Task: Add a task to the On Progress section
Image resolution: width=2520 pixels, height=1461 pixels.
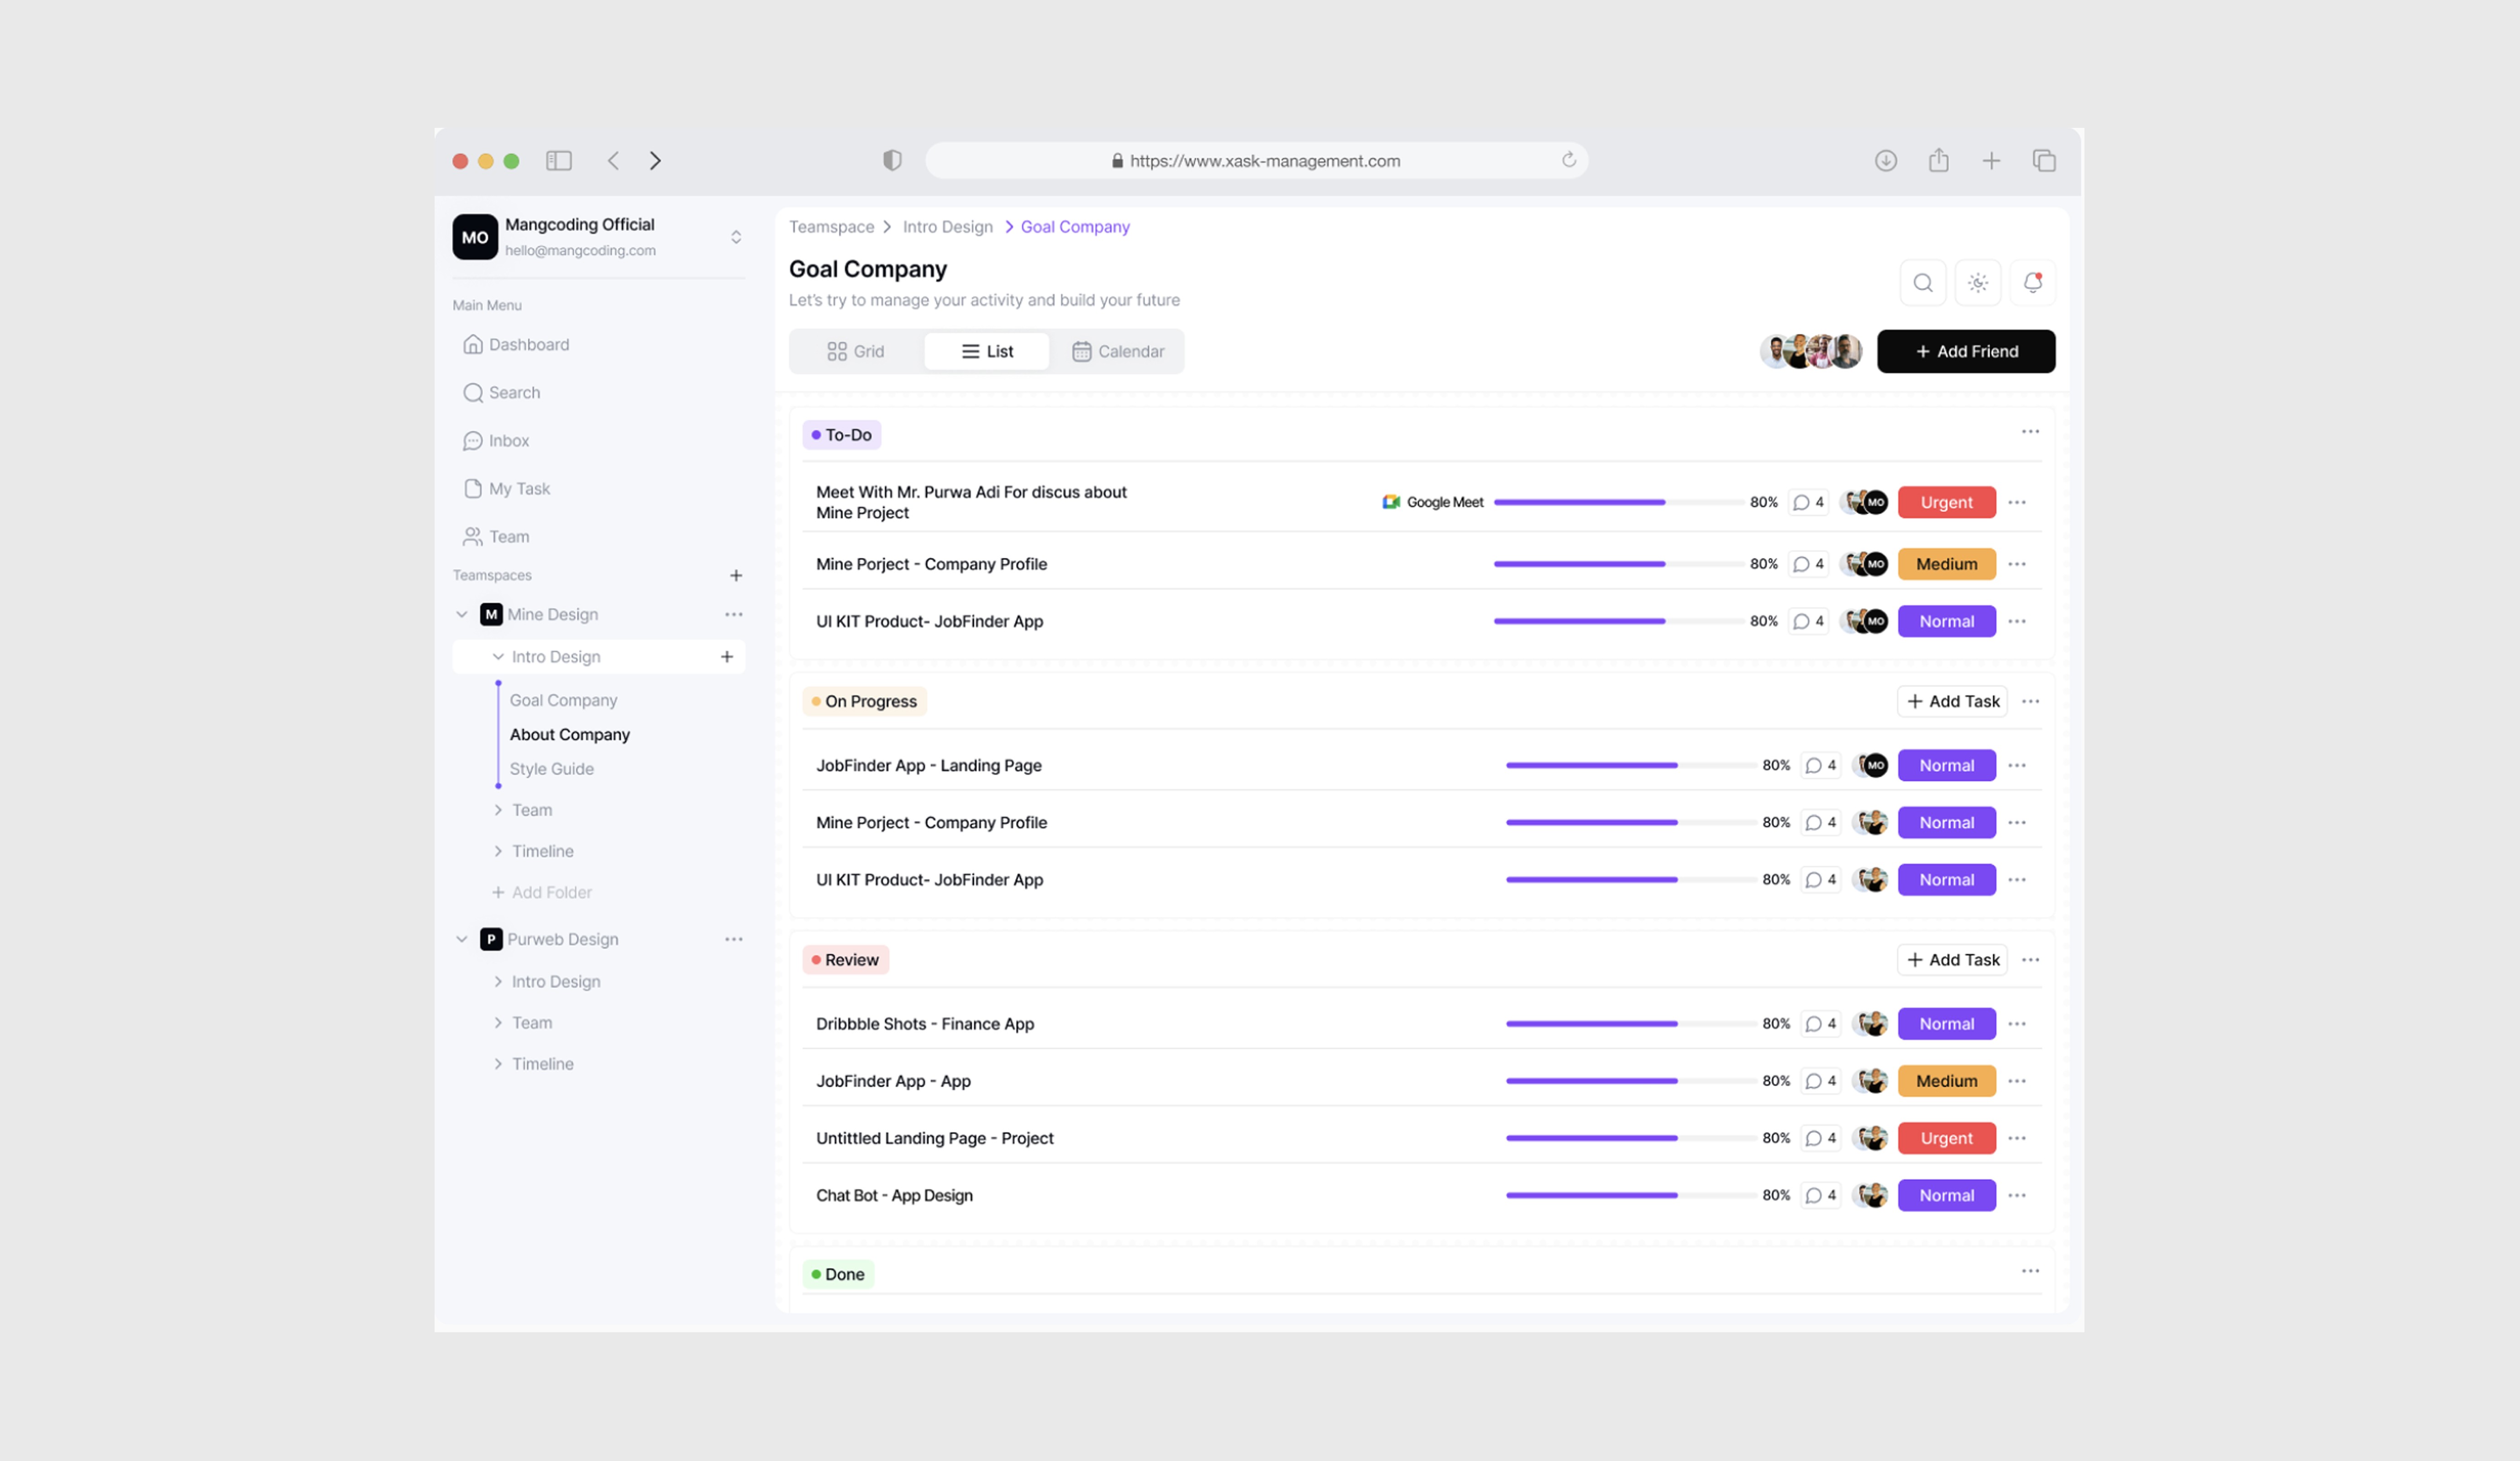Action: pos(1952,702)
